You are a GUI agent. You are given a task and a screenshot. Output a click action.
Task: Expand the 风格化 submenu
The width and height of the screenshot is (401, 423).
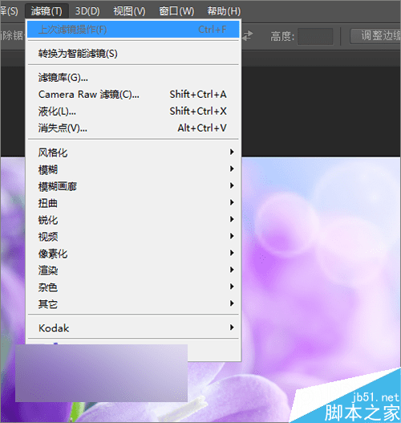pos(133,153)
